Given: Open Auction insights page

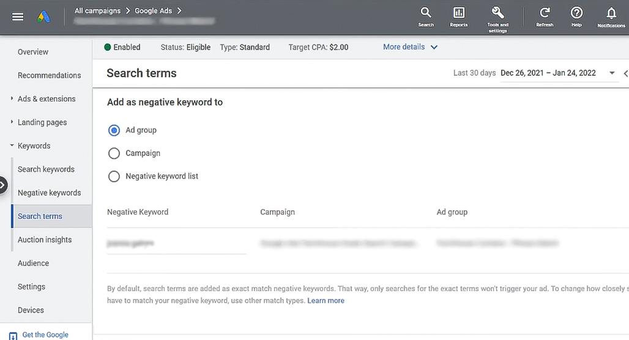Looking at the screenshot, I should [45, 240].
